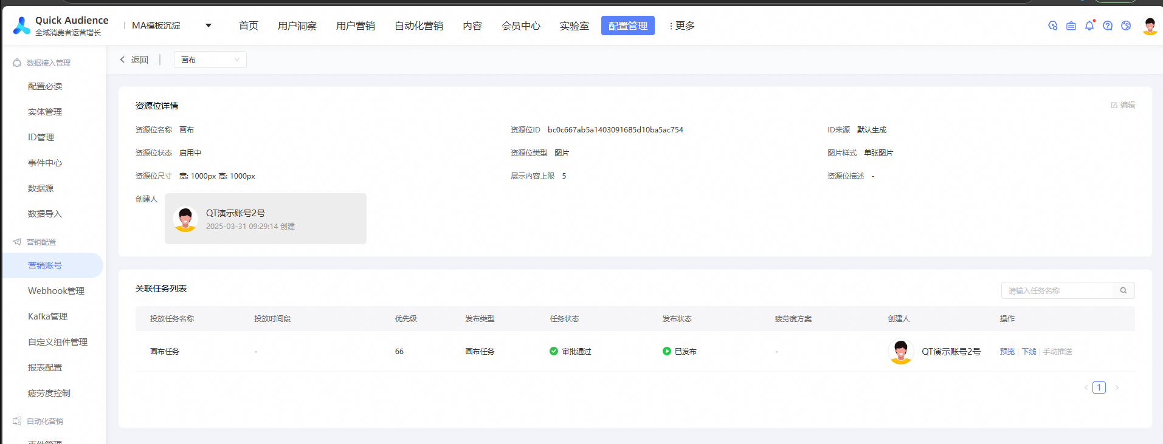Click the 疲劳度方案 column header
The image size is (1163, 444).
[x=793, y=319]
